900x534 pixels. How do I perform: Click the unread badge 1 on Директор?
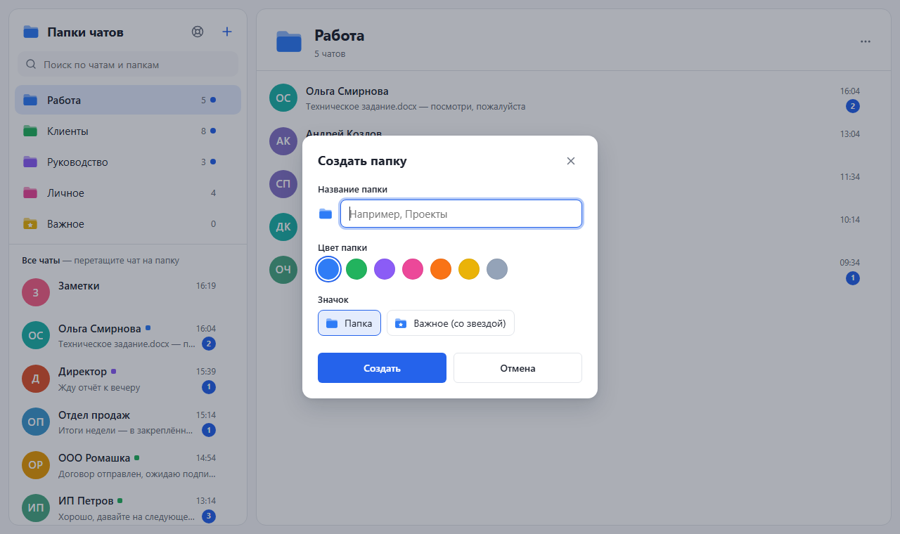209,387
